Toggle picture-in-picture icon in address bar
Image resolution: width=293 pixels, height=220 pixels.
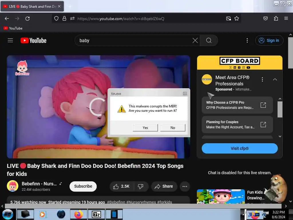(228, 19)
